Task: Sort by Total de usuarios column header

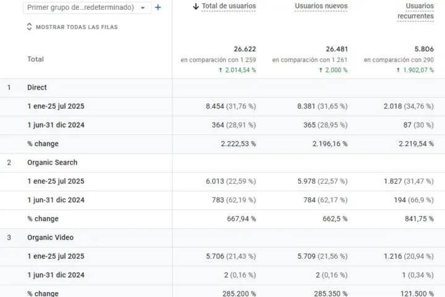Action: coord(229,6)
